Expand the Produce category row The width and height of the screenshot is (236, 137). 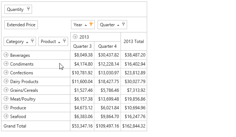pos(6,107)
